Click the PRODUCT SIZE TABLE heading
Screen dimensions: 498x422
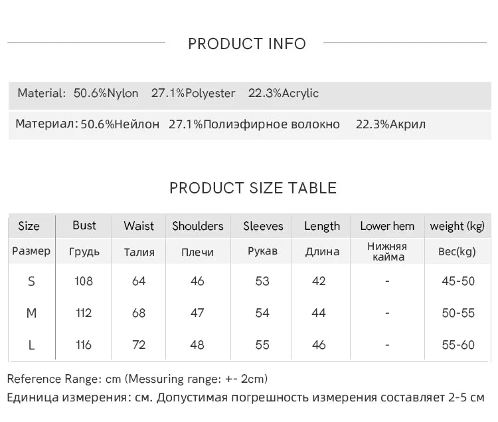pos(253,188)
